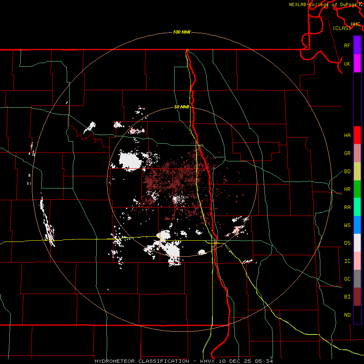Click the BI legend label
364x364 pixels.
[347, 297]
